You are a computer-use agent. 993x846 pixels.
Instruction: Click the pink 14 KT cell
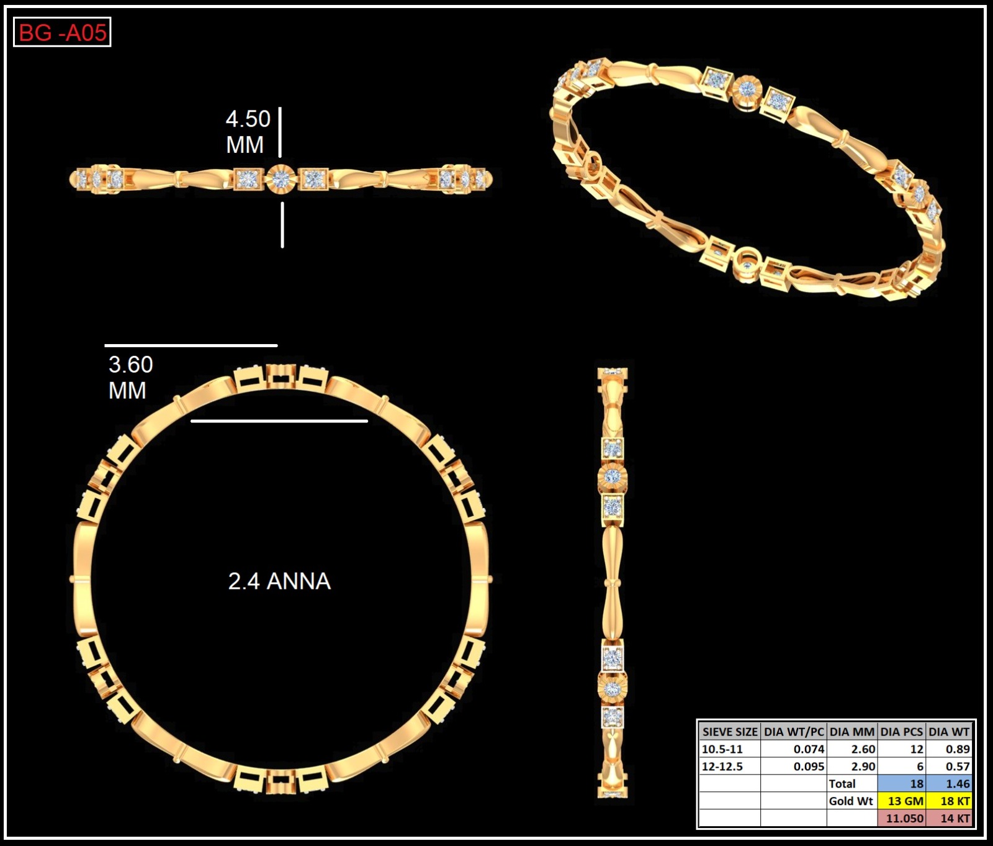(x=949, y=818)
